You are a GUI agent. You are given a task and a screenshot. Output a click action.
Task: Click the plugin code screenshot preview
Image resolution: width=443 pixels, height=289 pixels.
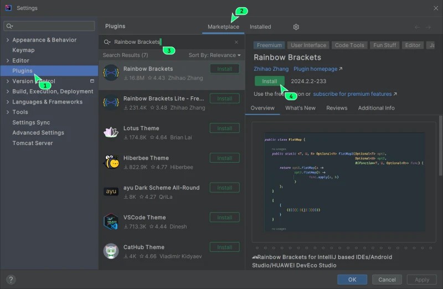(344, 182)
